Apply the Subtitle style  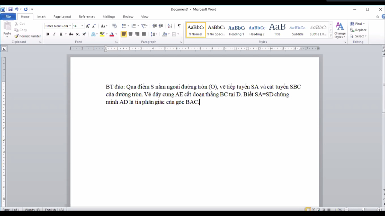click(x=298, y=30)
